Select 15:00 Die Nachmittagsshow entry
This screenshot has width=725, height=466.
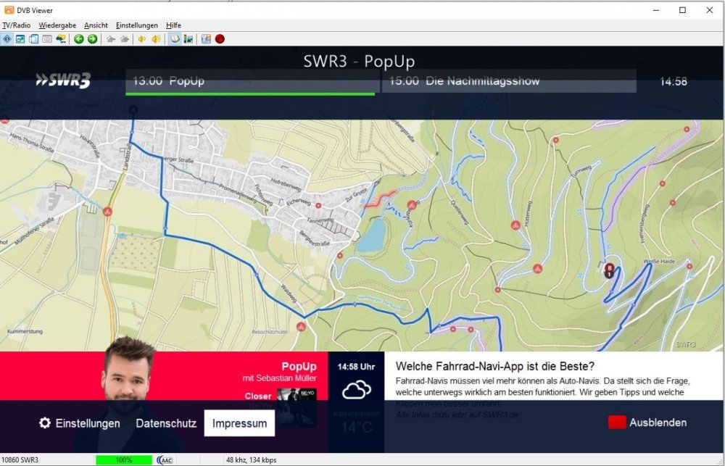coord(509,81)
